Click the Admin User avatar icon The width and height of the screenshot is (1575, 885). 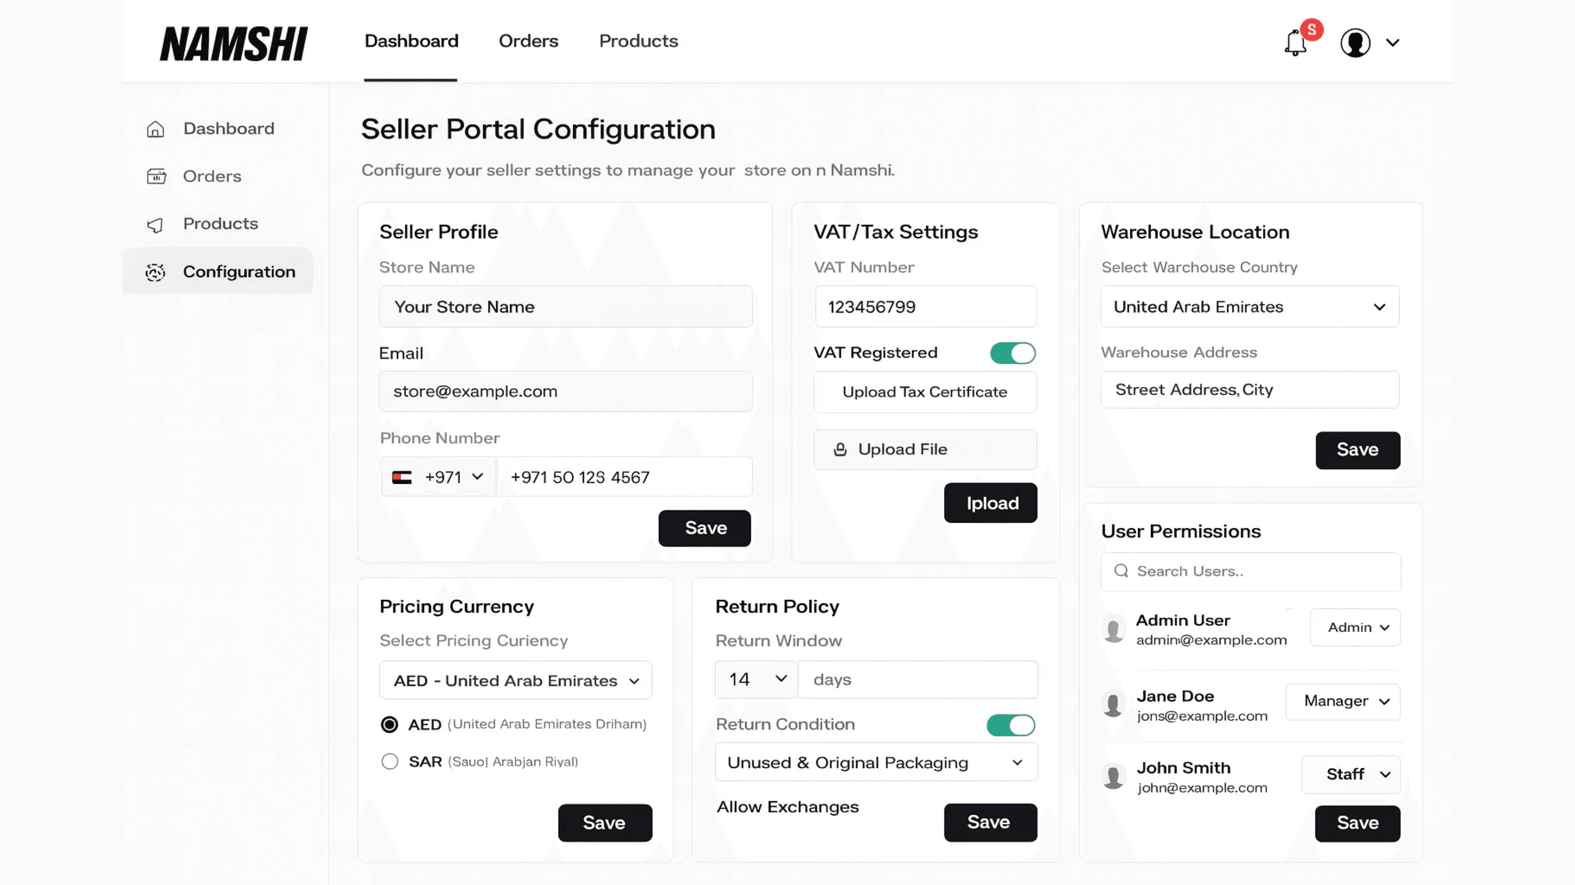[x=1114, y=630]
